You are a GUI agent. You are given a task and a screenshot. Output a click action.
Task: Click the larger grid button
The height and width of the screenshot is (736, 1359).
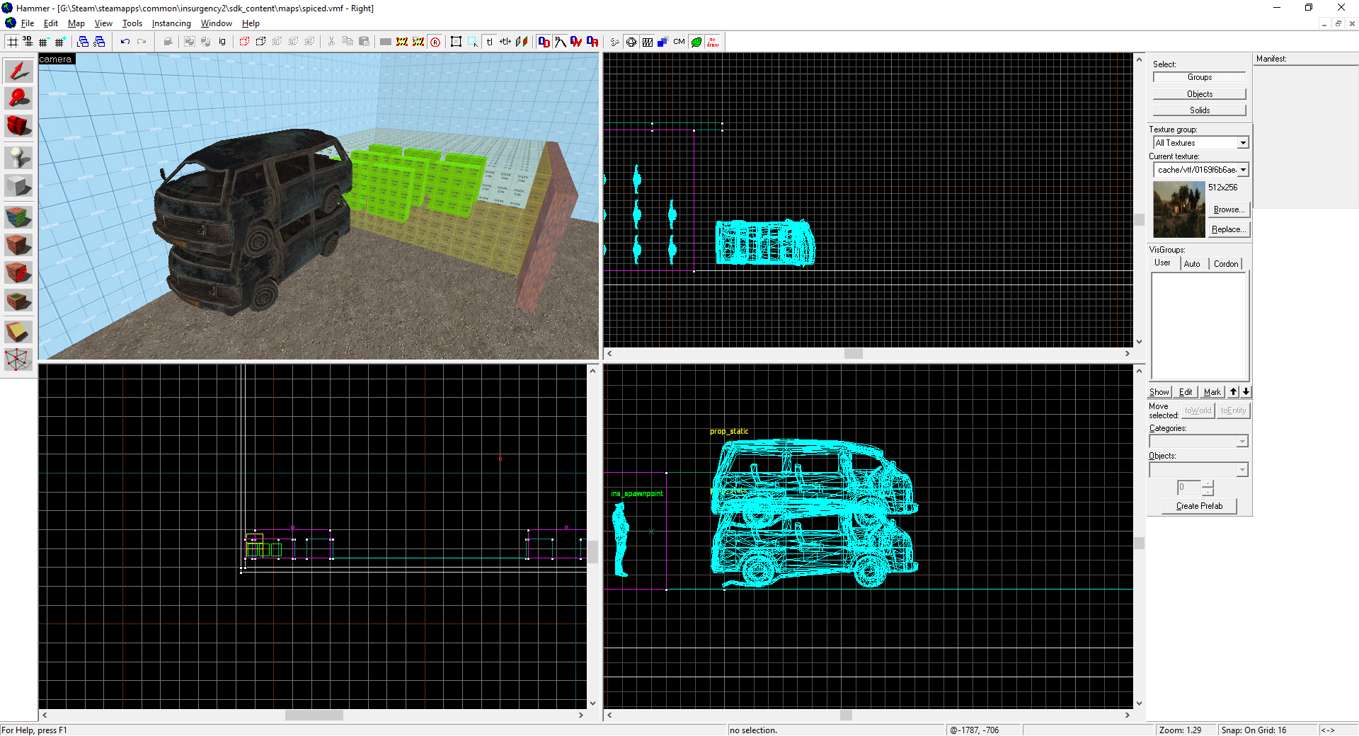pos(60,42)
